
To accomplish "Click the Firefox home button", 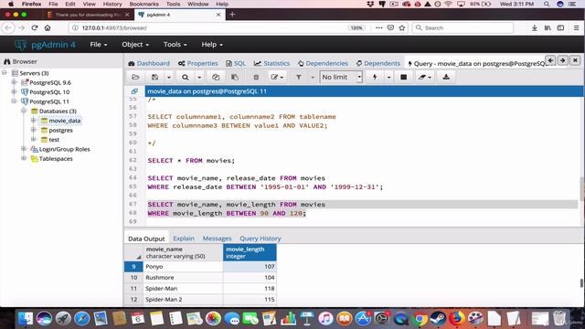I will (x=48, y=27).
